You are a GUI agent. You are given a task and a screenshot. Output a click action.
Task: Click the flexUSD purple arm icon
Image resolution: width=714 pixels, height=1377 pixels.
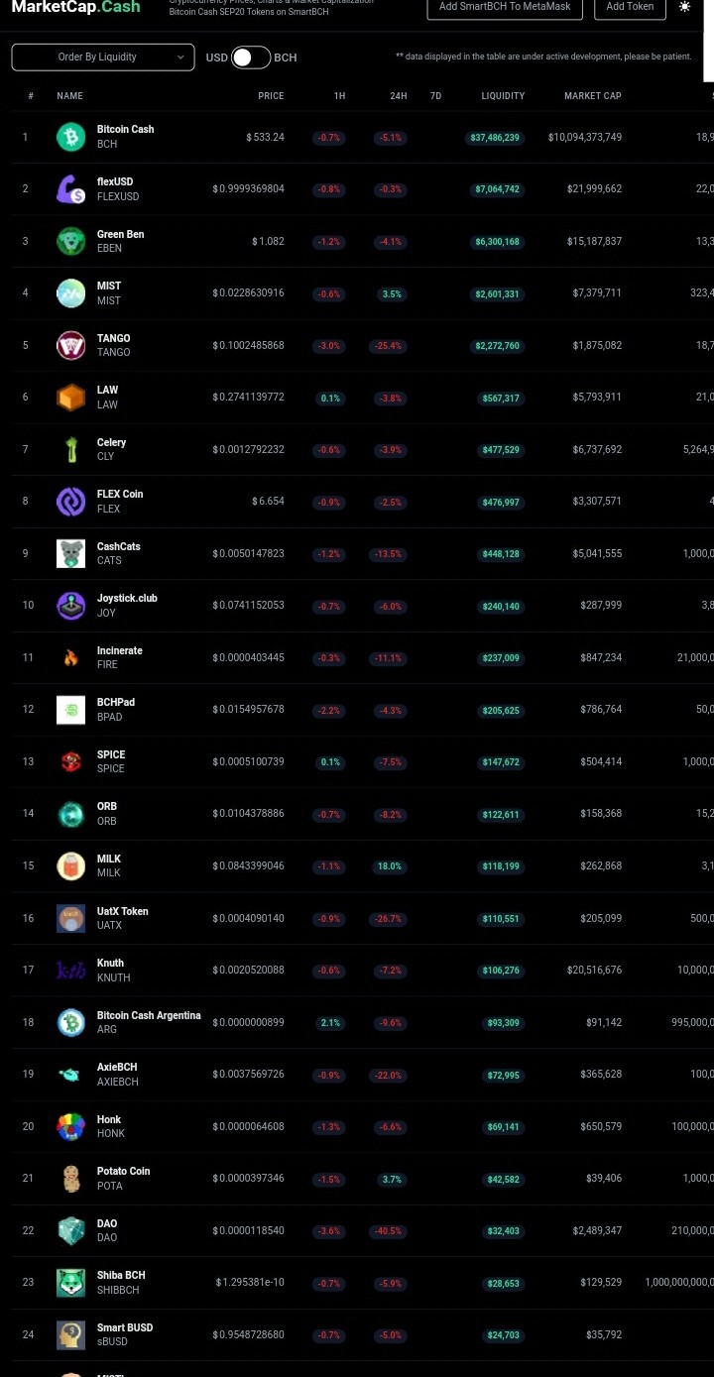coord(70,188)
